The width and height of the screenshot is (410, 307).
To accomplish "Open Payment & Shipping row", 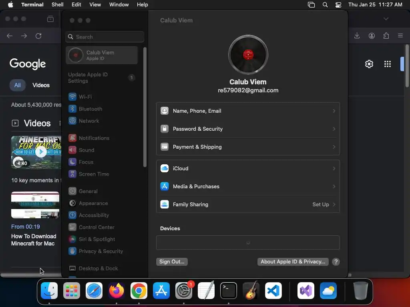I will coord(248,147).
